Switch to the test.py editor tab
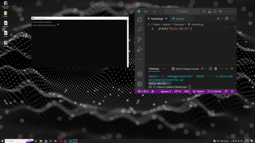The image size is (255, 143). tap(180, 19)
